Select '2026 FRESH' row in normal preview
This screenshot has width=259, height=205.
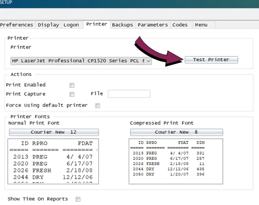click(53, 170)
